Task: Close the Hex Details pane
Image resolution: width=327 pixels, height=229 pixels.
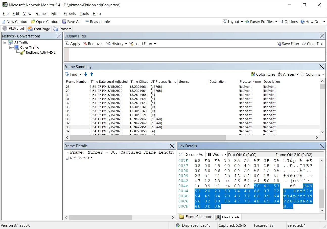Action: [x=322, y=146]
